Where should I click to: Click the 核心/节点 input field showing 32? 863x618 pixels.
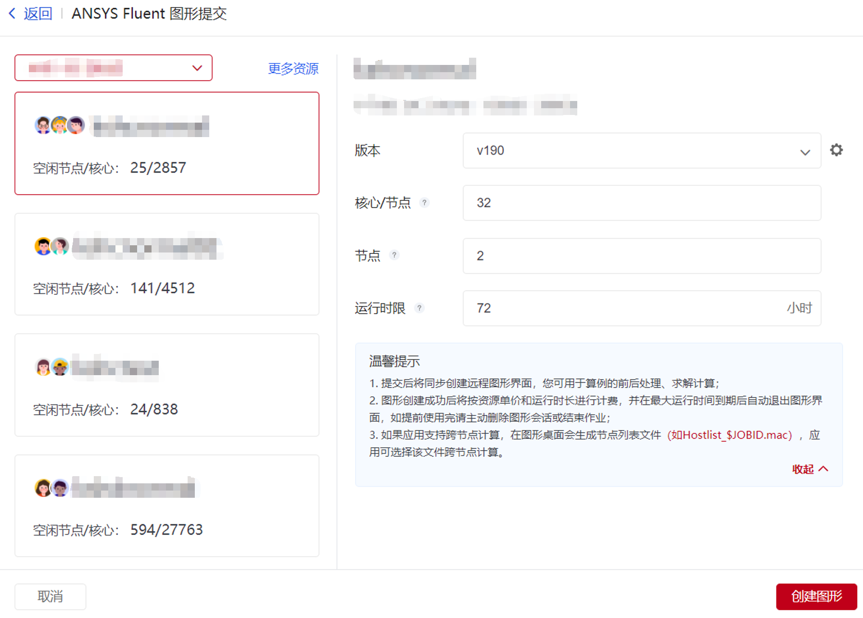(642, 203)
